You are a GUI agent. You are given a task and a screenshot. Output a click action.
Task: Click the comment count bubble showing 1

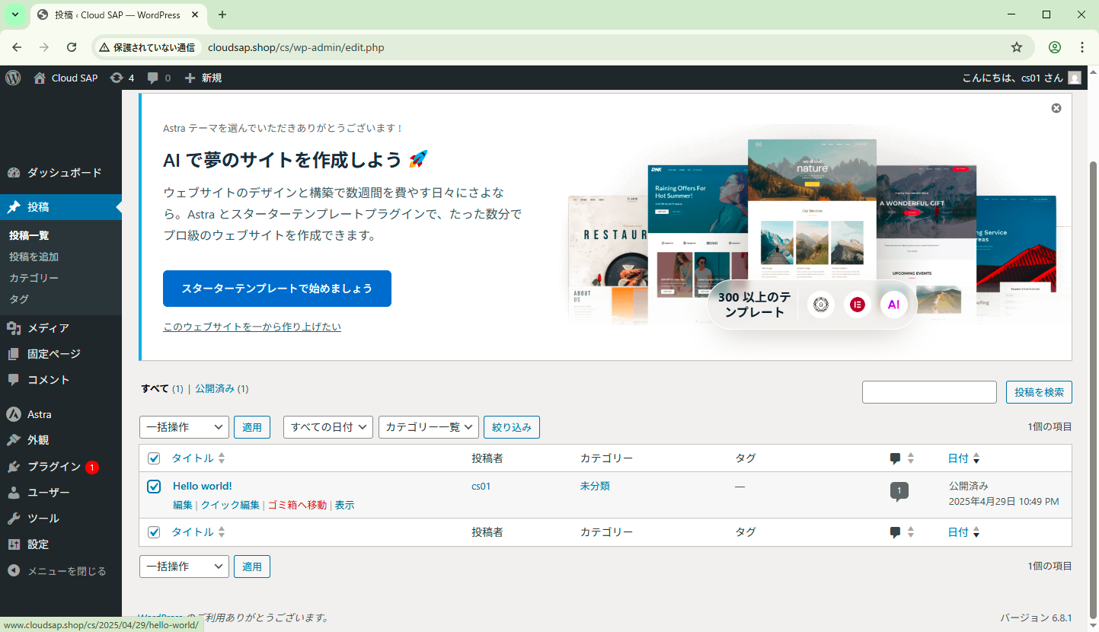point(899,492)
